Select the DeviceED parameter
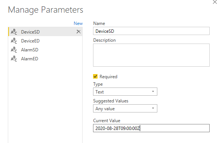219x143 pixels. [45, 41]
